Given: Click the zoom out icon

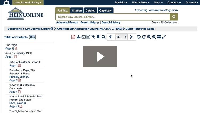Looking at the screenshot, I should pos(154,37).
